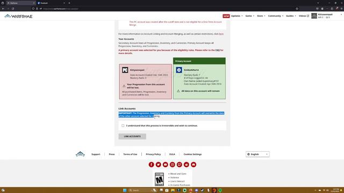The height and width of the screenshot is (193, 344).
Task: Open the Cookies Settings footer link
Action: point(192,154)
